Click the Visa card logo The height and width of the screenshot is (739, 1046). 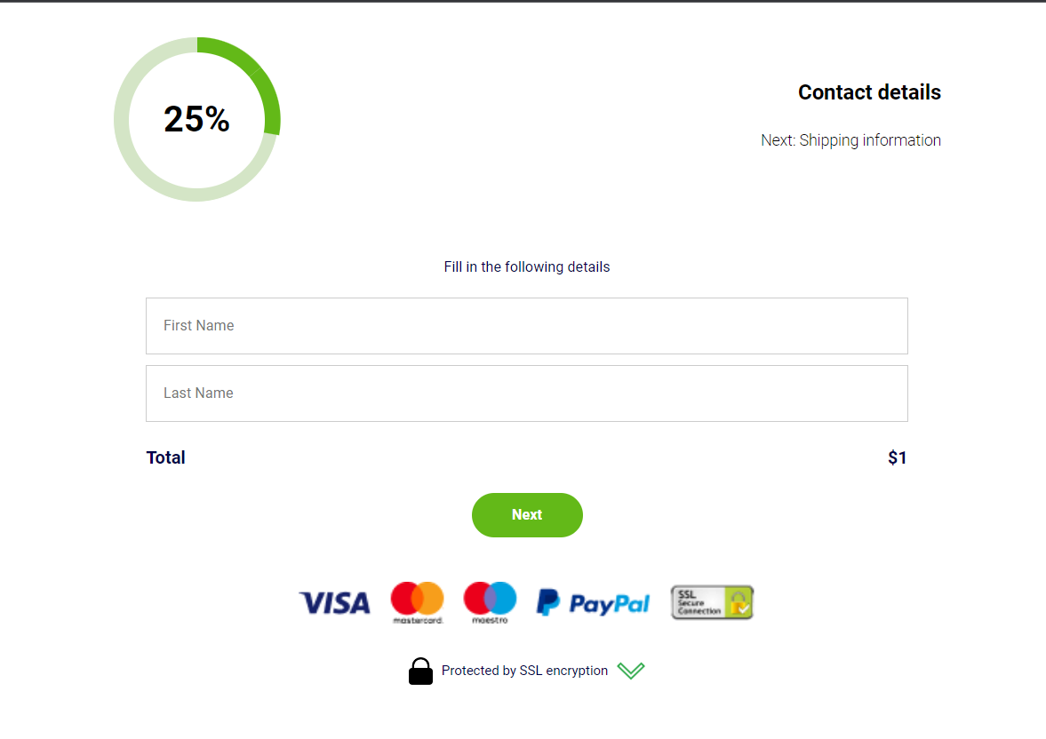click(x=334, y=603)
